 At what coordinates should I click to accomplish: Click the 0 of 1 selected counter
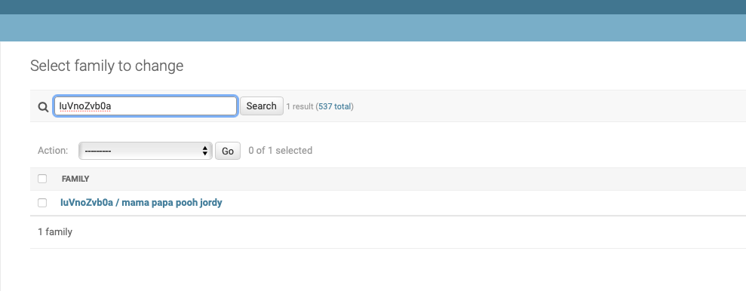[281, 151]
